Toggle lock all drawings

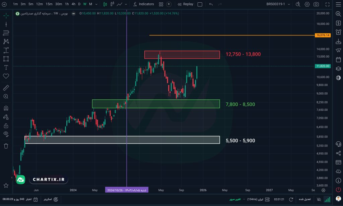pyautogui.click(x=6, y=126)
